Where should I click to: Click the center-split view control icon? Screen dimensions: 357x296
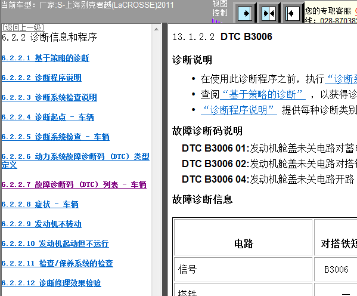269,14
